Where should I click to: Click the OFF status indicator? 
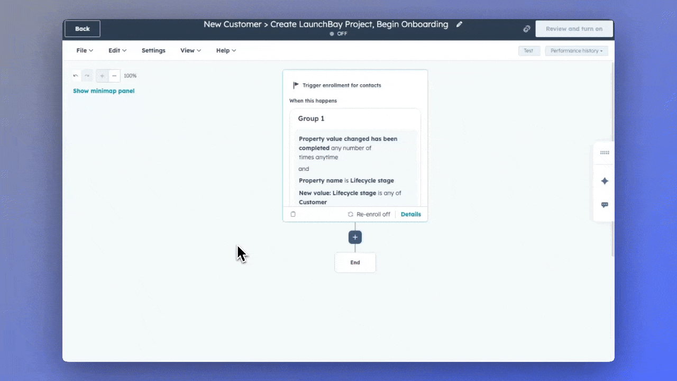338,34
